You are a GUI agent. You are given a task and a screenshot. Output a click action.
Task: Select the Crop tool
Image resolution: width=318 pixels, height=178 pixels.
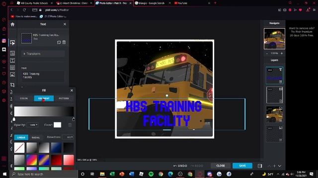12,85
